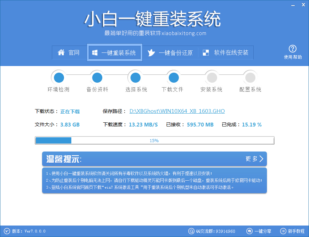Click the 下载文件 step circle
The image size is (309, 237).
pyautogui.click(x=173, y=77)
